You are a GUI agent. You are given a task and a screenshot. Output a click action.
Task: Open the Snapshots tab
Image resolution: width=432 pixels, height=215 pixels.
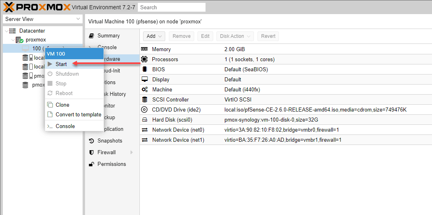coord(110,141)
